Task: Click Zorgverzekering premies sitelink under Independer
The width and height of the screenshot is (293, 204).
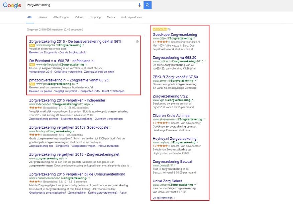Action: click(x=44, y=119)
